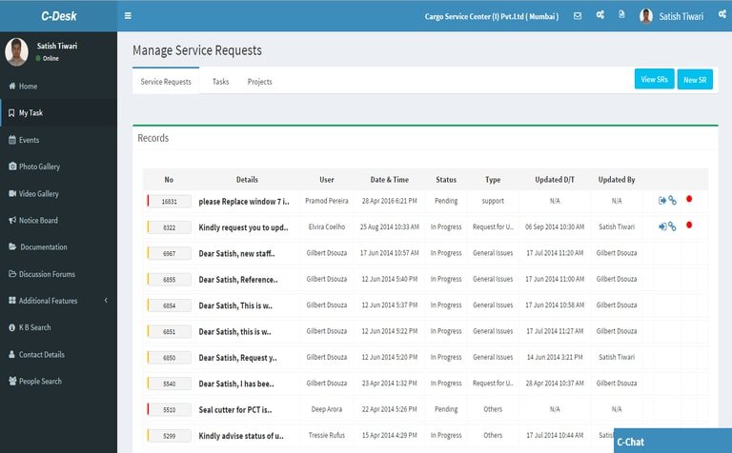Open 'please Replace window 7 i..' request

tap(244, 202)
